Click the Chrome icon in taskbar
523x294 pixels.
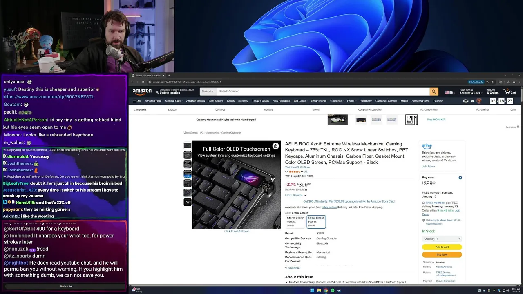(x=326, y=290)
